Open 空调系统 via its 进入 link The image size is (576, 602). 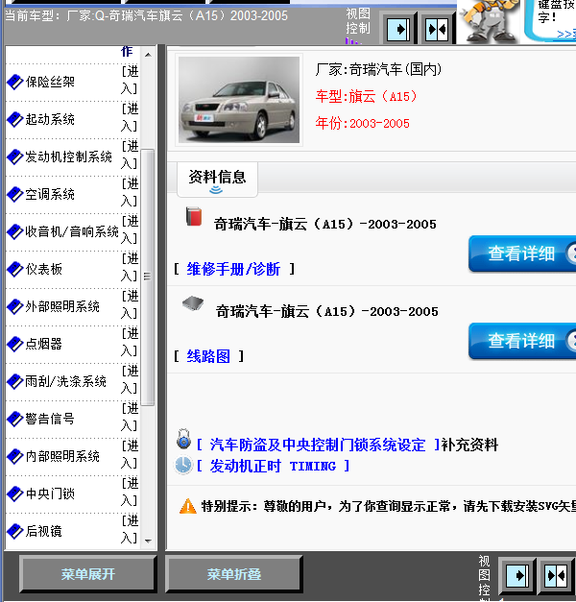(x=130, y=192)
